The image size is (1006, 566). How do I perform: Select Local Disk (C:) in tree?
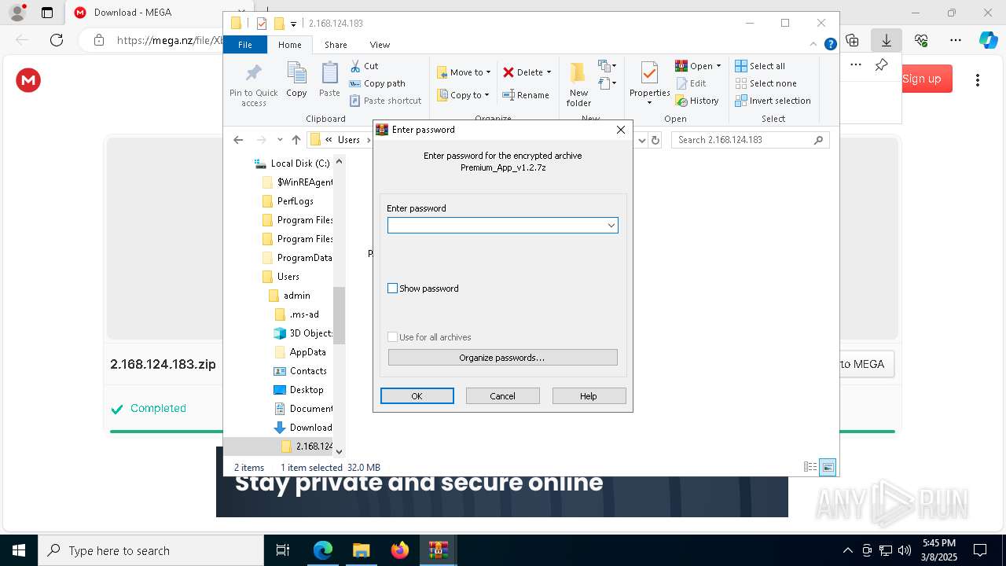(292, 164)
